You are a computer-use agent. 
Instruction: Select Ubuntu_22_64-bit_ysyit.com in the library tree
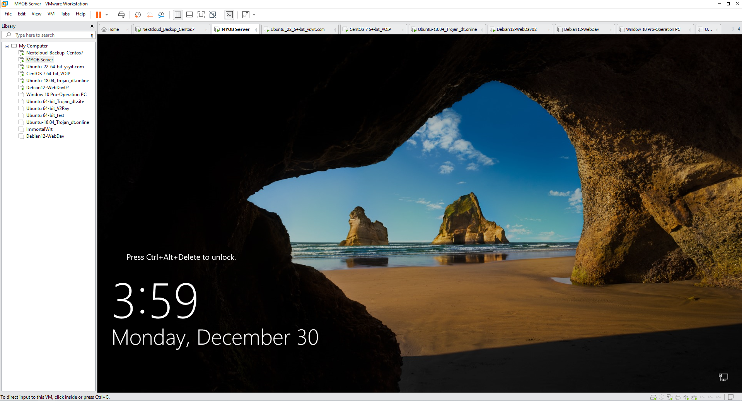(x=55, y=67)
